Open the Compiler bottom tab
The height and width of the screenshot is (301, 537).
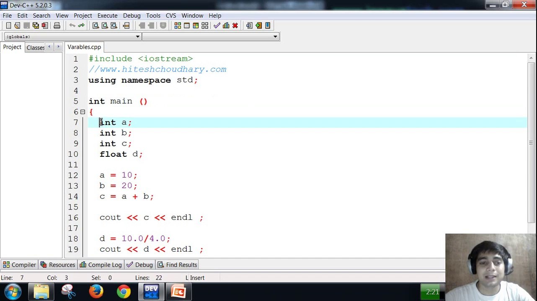click(x=20, y=265)
